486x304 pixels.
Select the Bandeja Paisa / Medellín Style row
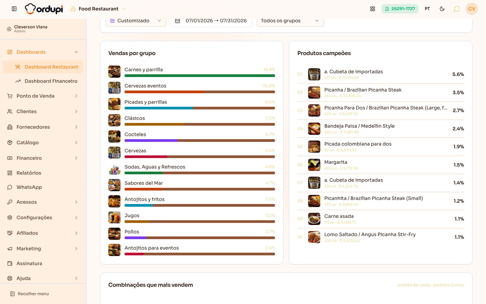click(x=381, y=129)
